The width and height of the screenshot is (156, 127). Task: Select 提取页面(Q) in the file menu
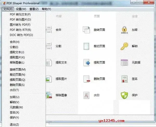17,80
